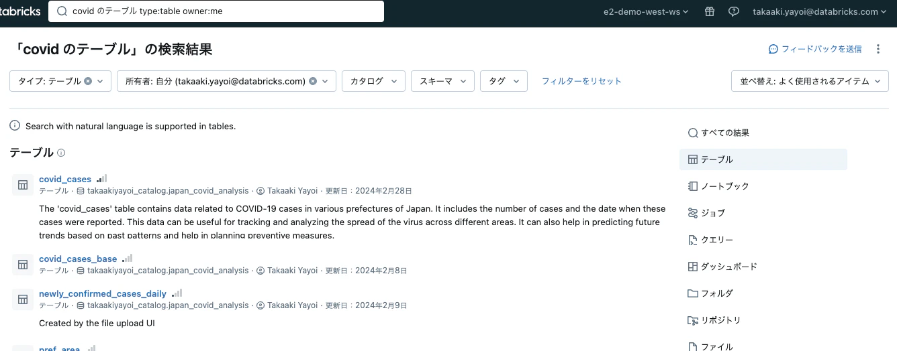Open the 並べ替え sort dropdown
Screen dimensions: 897x351
810,81
